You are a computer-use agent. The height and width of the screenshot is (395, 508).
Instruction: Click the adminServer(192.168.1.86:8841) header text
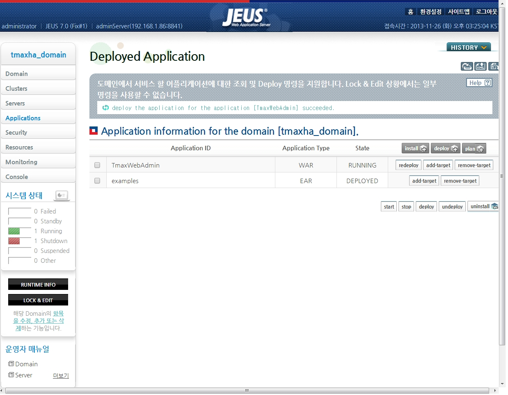[139, 26]
